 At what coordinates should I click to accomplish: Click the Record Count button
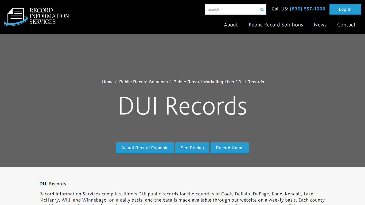pyautogui.click(x=230, y=148)
